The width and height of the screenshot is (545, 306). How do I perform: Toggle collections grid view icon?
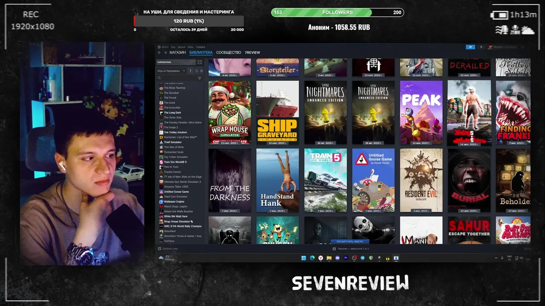point(199,62)
